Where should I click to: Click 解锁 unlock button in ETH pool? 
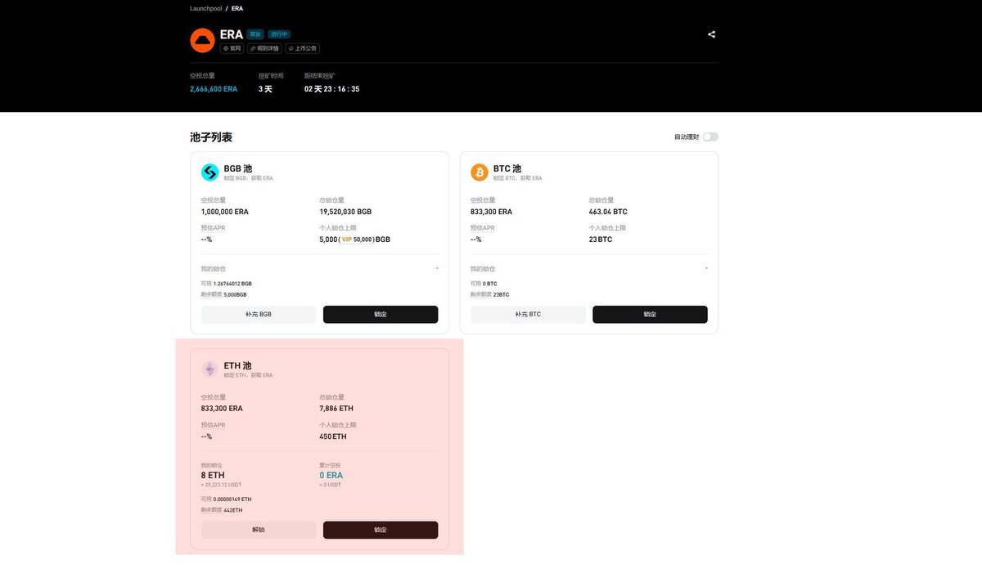(259, 530)
